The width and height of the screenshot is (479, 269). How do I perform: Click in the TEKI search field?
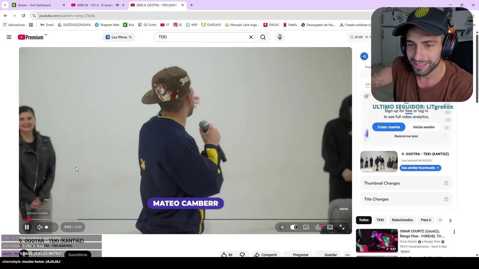coord(202,37)
